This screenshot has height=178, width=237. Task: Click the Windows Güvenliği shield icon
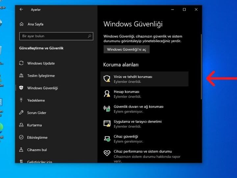pos(21,88)
